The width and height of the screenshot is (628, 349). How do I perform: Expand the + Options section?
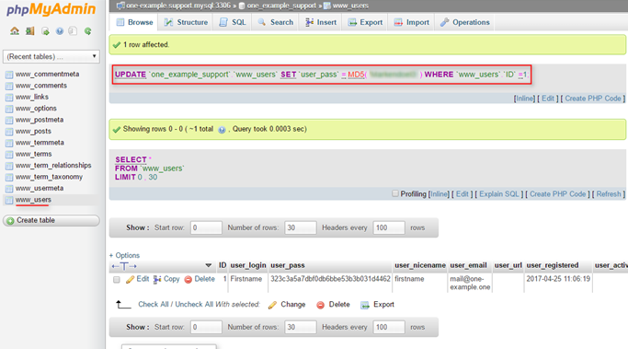tap(124, 255)
